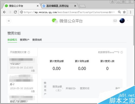
Task: Click the 累计赞赏人数 value 0
Action: [x=107, y=69]
